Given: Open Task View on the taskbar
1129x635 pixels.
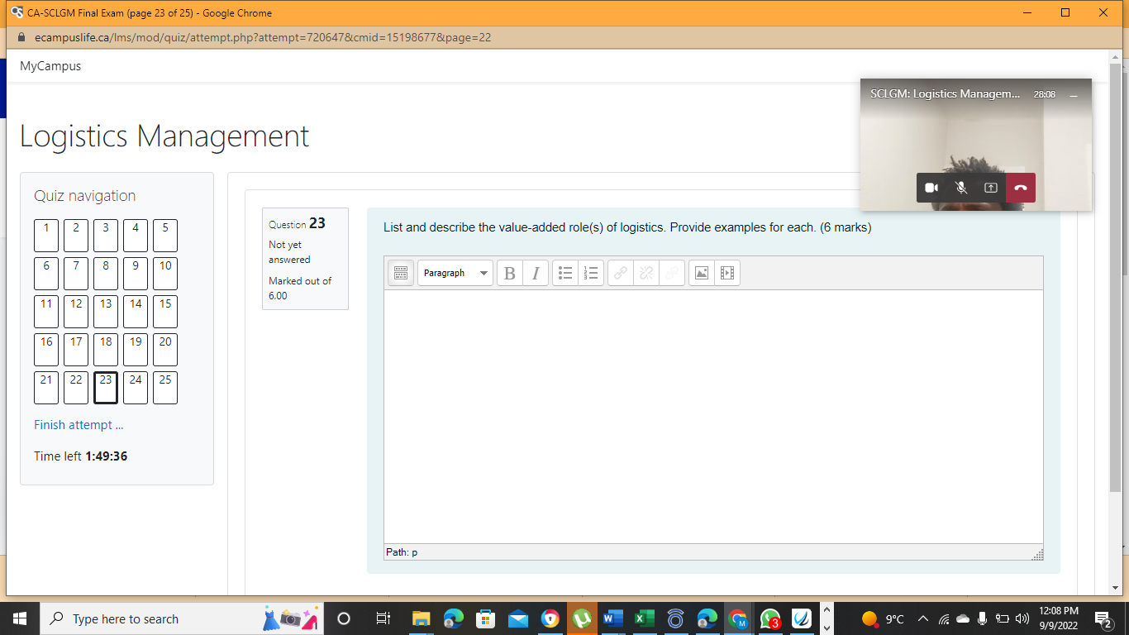Looking at the screenshot, I should click(383, 618).
